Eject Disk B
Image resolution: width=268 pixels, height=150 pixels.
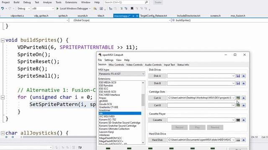(x=244, y=83)
